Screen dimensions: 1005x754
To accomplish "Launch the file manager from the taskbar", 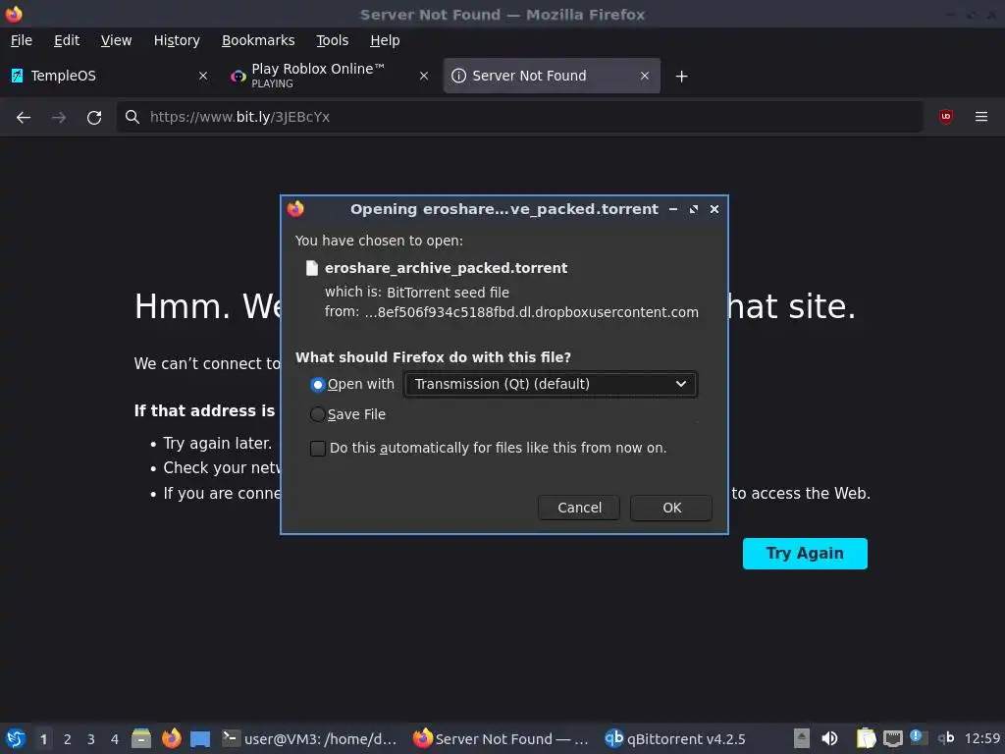I will [x=141, y=738].
